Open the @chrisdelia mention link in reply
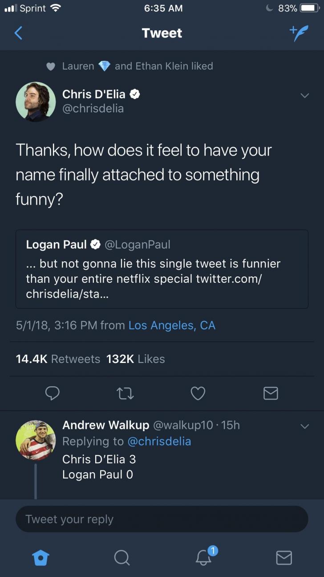Viewport: 324px width, 577px height. point(159,441)
